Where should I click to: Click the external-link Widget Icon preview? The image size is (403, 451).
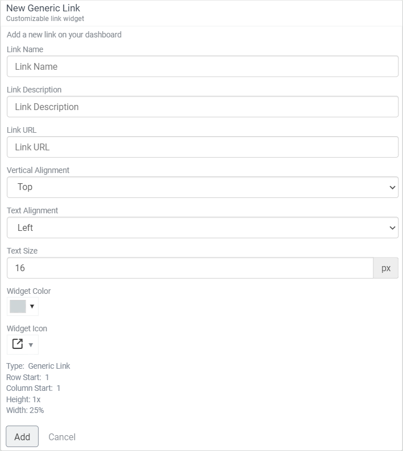[18, 344]
